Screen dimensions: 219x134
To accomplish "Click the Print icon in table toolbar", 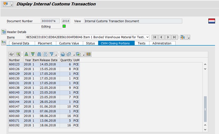I will (x=63, y=54).
